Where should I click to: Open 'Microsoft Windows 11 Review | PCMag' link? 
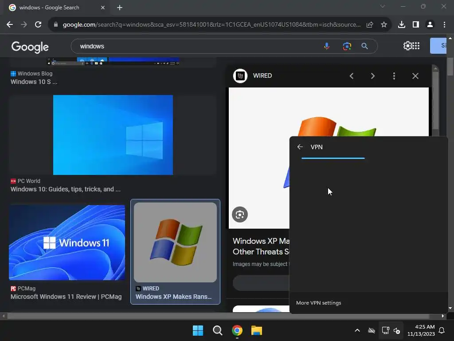[66, 297]
